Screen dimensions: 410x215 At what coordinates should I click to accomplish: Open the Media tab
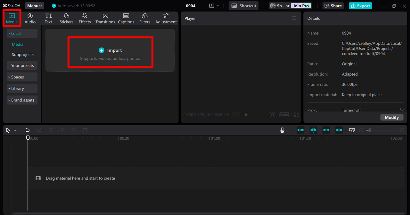pyautogui.click(x=12, y=18)
